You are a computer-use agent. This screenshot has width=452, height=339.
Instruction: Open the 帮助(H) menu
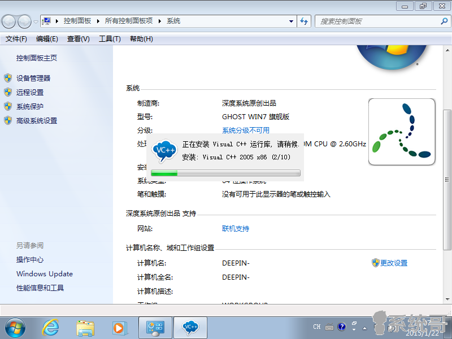pos(141,39)
